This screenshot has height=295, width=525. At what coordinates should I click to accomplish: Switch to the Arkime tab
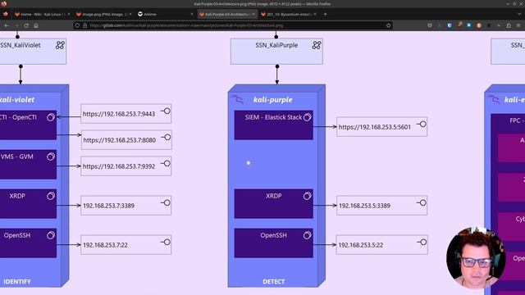point(166,14)
